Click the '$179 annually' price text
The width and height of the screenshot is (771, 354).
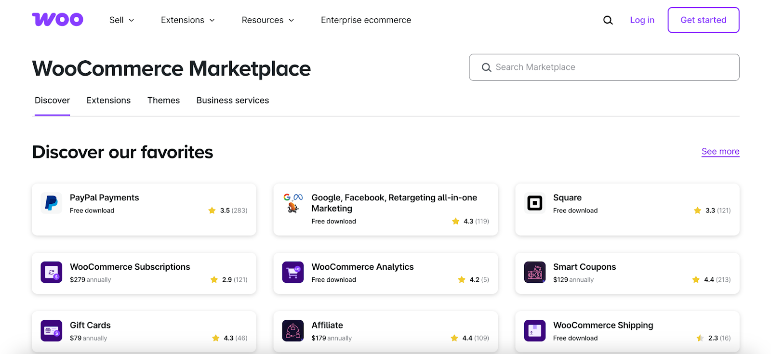[x=332, y=338]
